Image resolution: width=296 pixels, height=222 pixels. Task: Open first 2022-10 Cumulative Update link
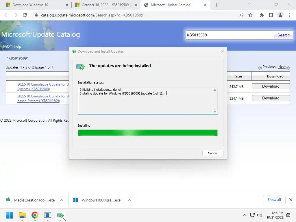click(x=43, y=87)
